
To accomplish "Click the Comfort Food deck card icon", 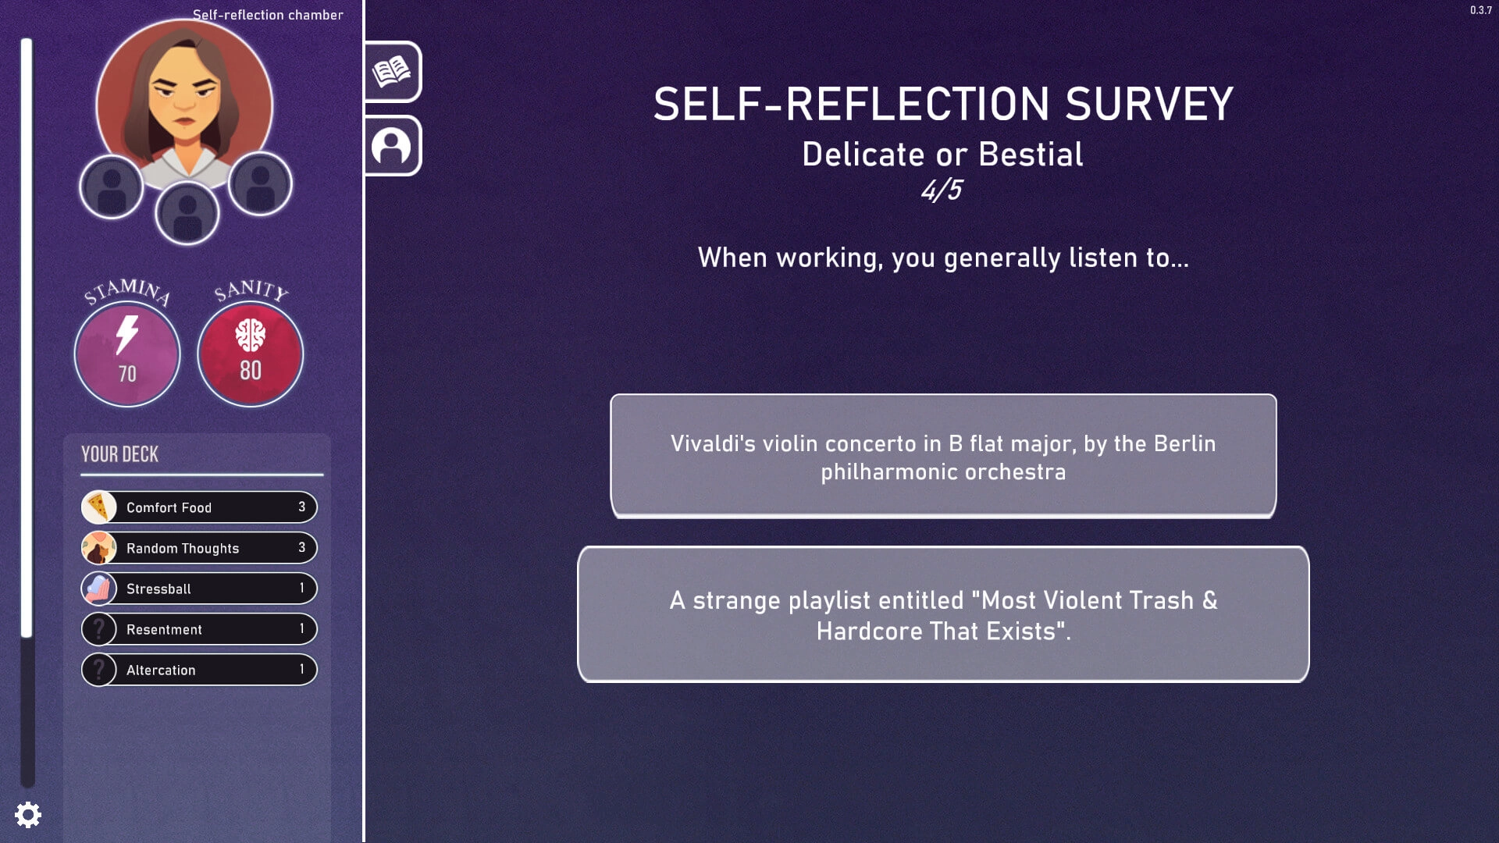I will (x=99, y=507).
